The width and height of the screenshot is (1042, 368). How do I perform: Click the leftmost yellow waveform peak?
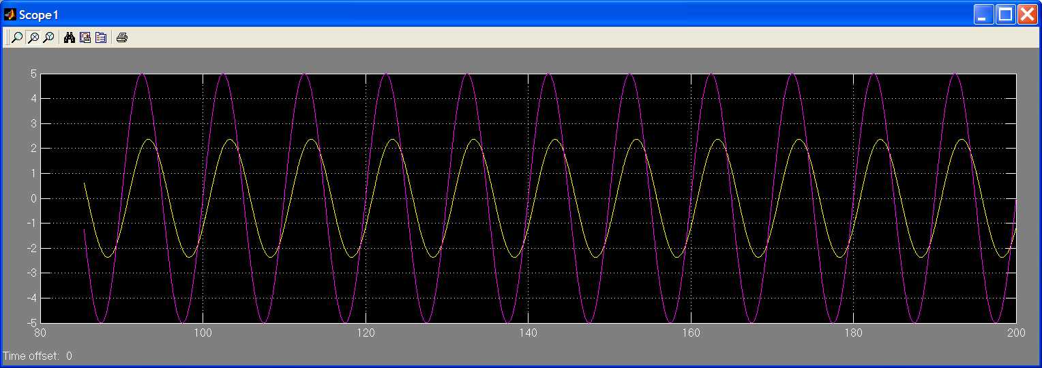coord(148,140)
